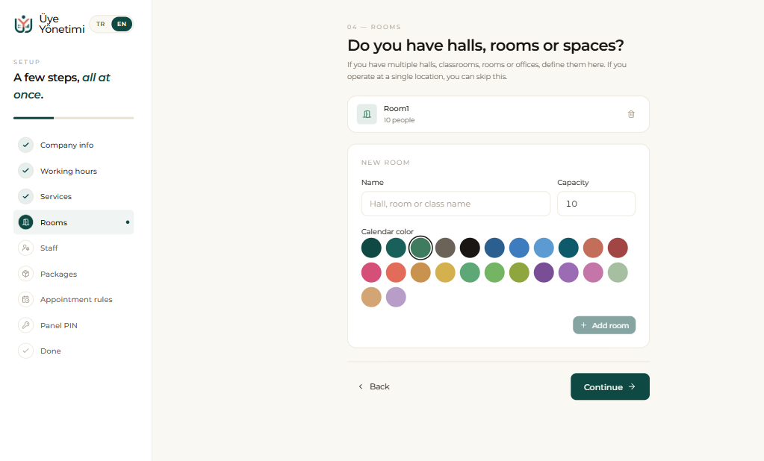This screenshot has height=461, width=764.
Task: Focus the Capacity input field
Action: (x=597, y=204)
